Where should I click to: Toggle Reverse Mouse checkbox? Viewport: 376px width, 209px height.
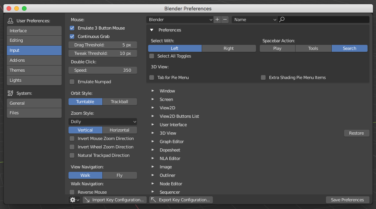[72, 192]
